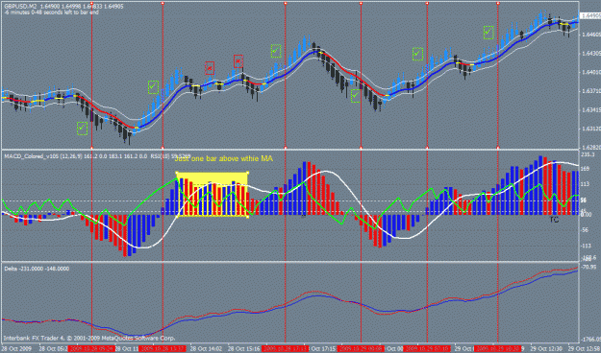This screenshot has width=601, height=353.
Task: Select the green check mark left of the fifth red vertical line
Action: [x=417, y=54]
